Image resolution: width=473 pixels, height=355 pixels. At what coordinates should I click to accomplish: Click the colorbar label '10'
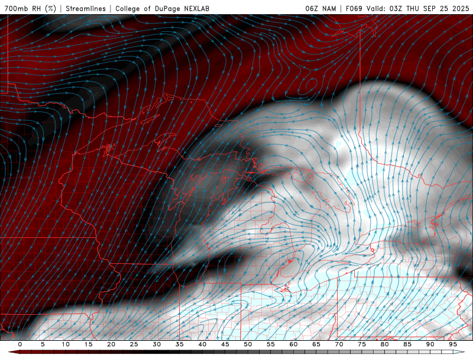tap(66, 344)
